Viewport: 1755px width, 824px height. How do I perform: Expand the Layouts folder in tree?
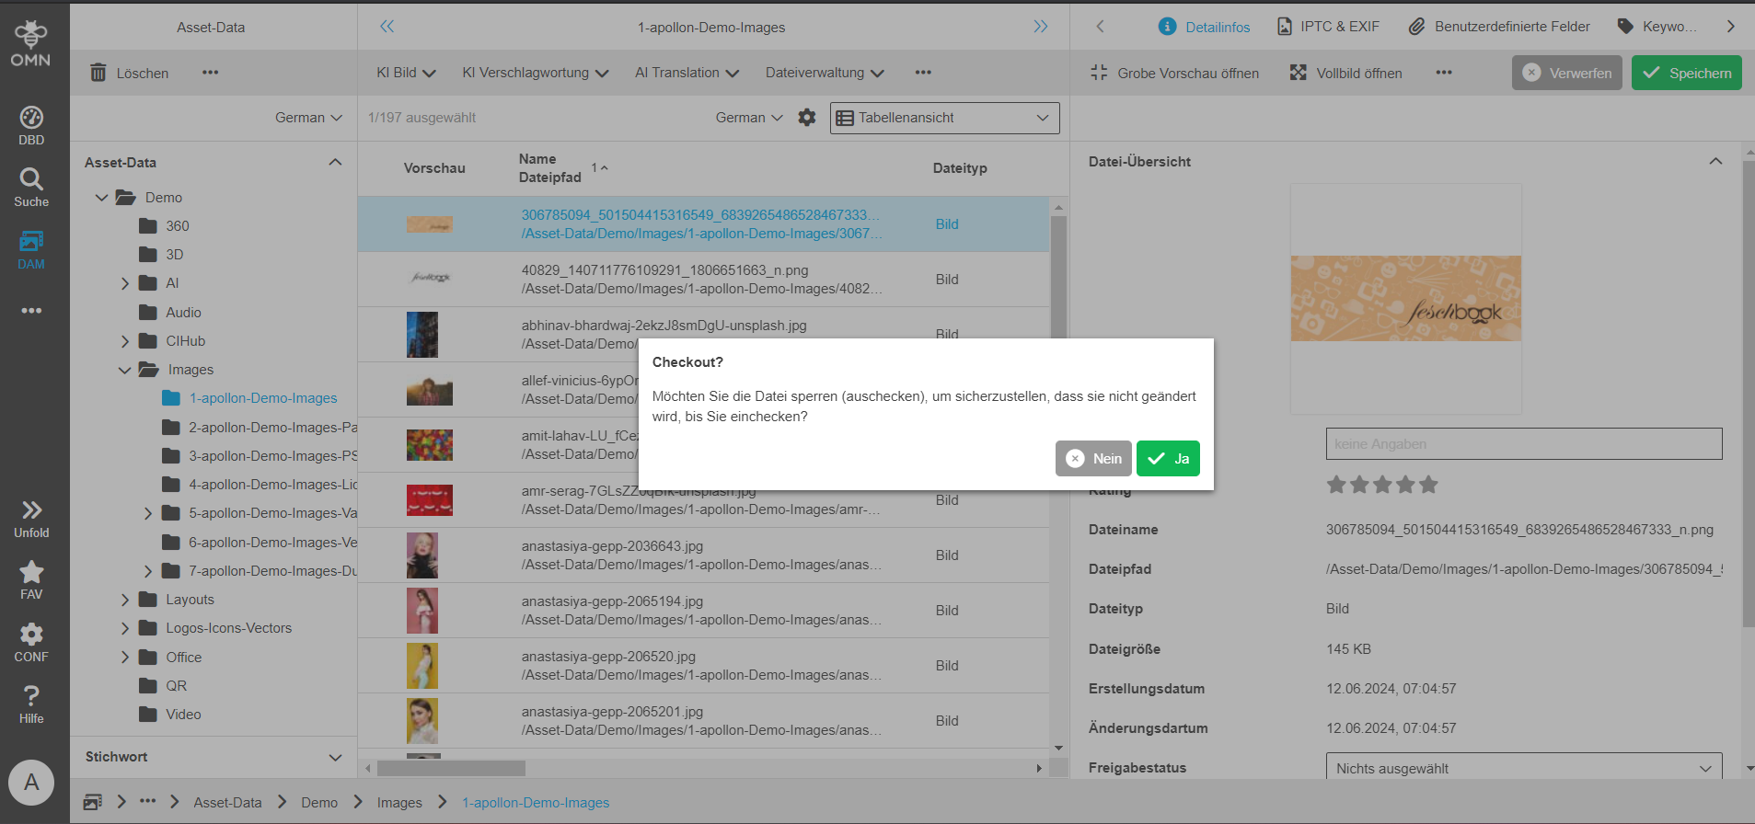[x=125, y=600]
